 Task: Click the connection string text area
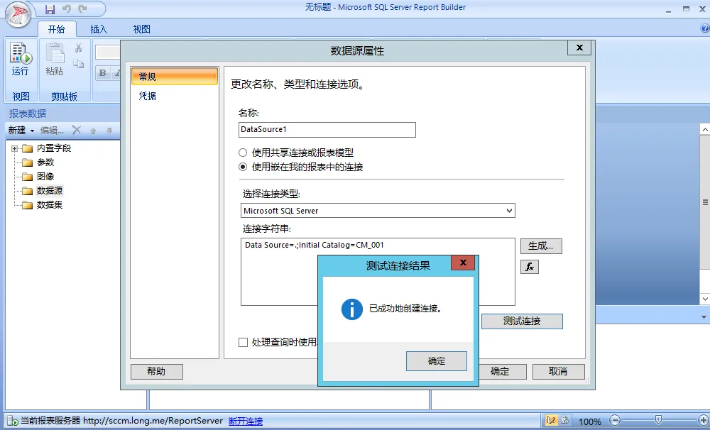point(378,272)
